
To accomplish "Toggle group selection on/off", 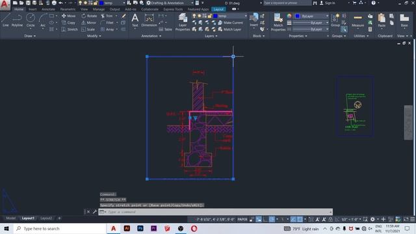I will click(x=344, y=29).
